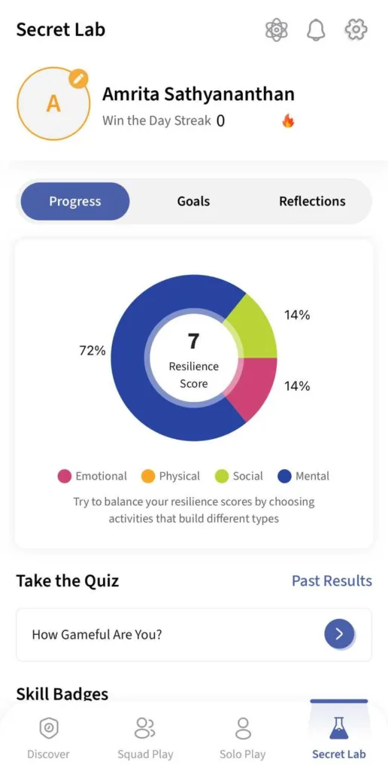Viewport: 388px width, 771px height.
Task: Tap the flame streak icon
Action: (288, 120)
